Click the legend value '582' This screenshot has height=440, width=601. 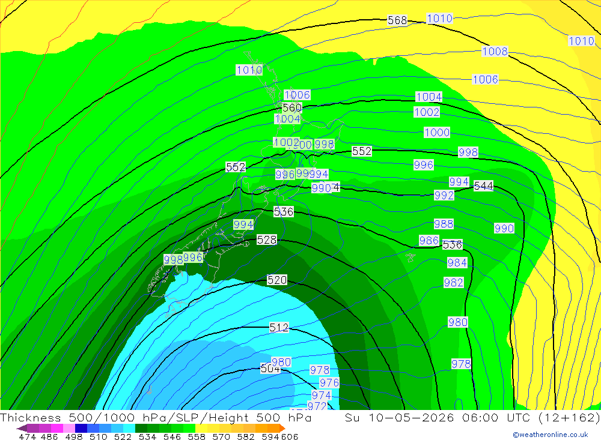tap(245, 436)
